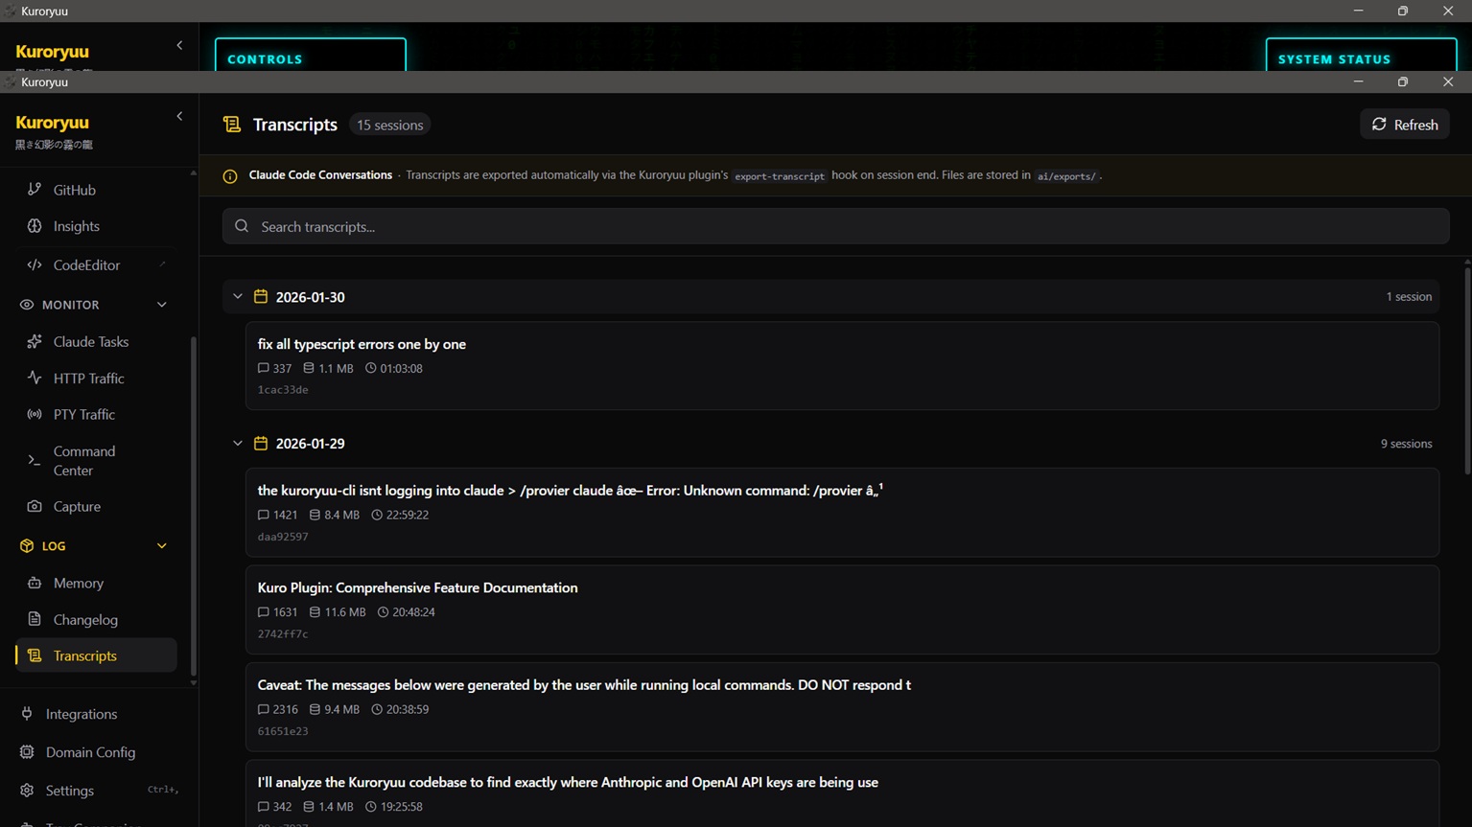Screen dimensions: 1472x827
Task: Open 'Kuro Plugin: Comprehensive Feature Documentation' transcript
Action: tap(417, 587)
